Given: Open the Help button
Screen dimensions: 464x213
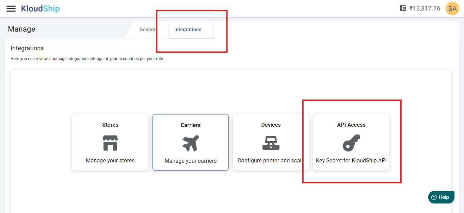Looking at the screenshot, I should 441,197.
